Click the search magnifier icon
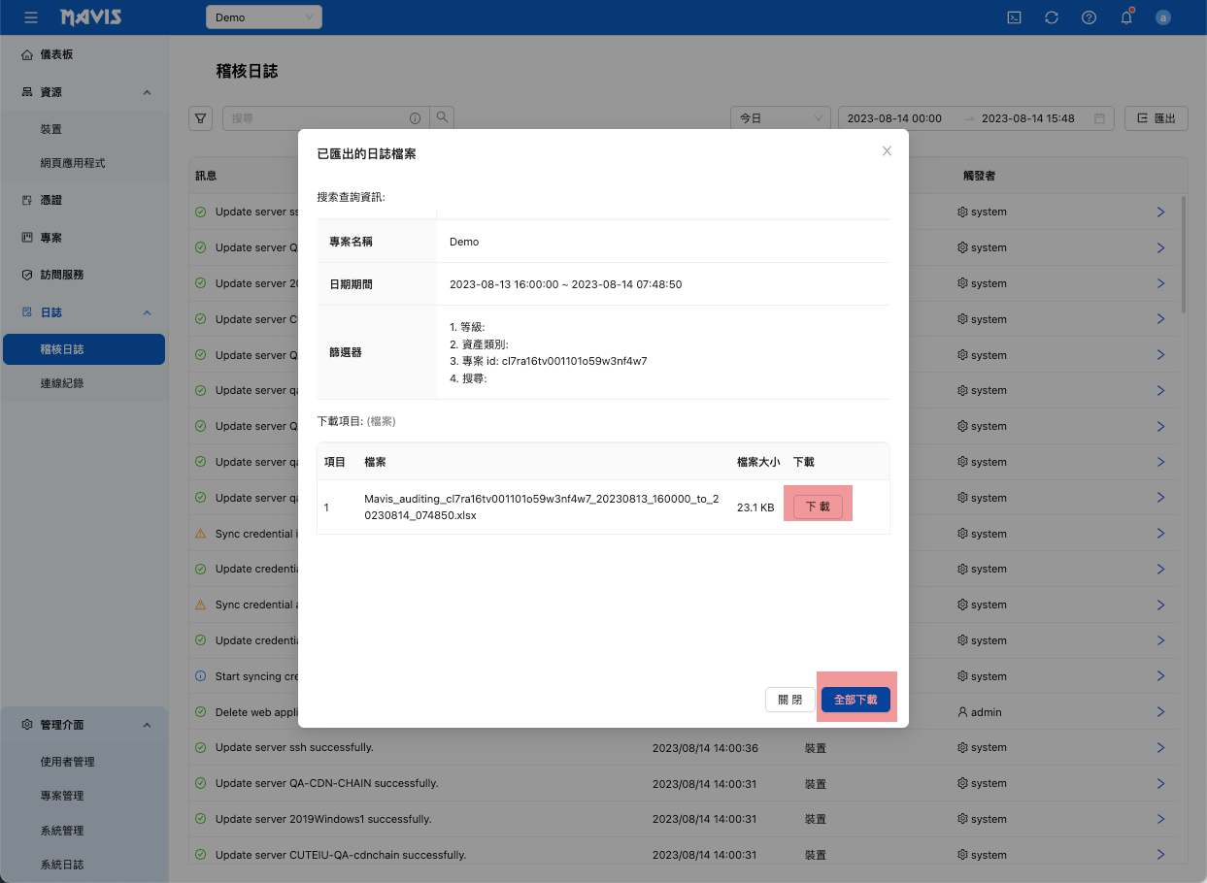 pos(442,118)
